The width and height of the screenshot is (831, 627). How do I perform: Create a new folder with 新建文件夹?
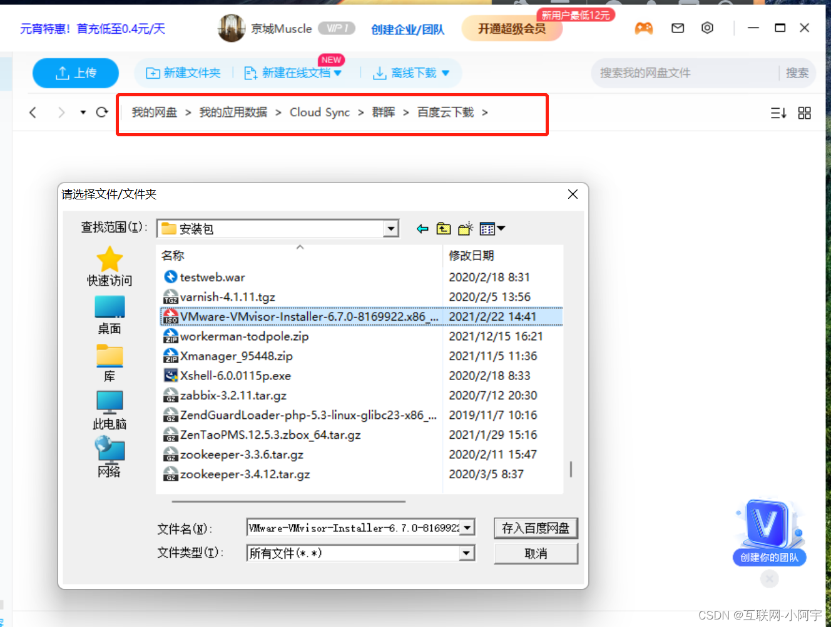tap(183, 73)
